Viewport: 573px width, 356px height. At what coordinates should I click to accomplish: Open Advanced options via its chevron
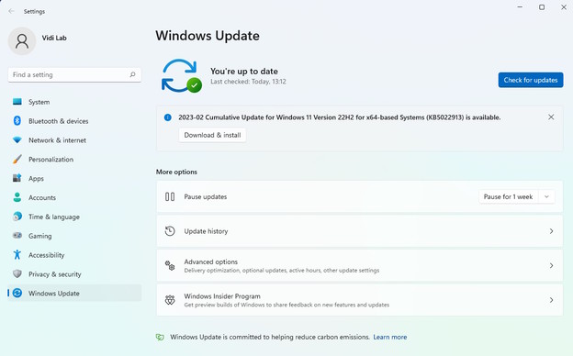(x=552, y=265)
